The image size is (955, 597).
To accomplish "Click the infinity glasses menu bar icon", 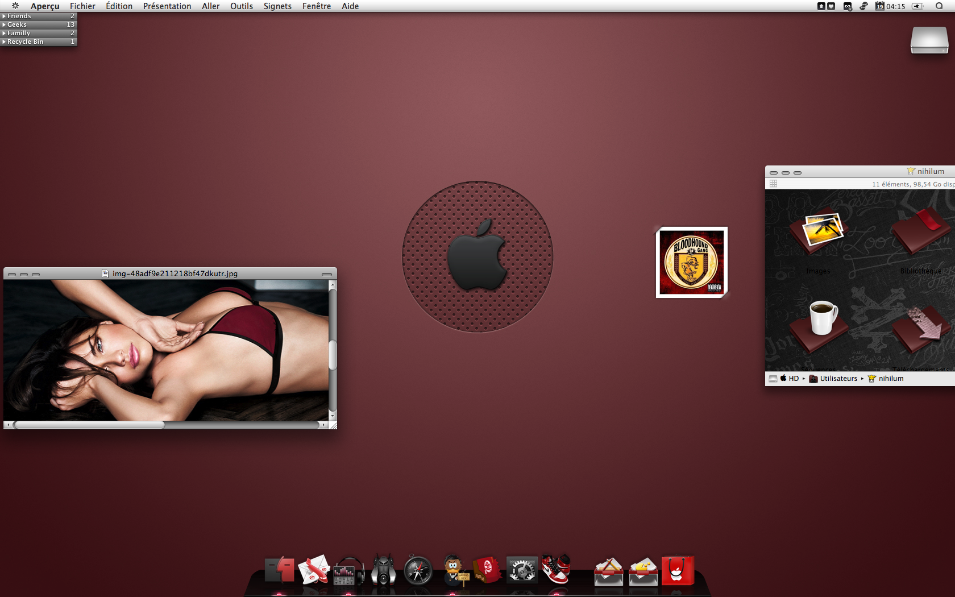I will click(x=848, y=6).
